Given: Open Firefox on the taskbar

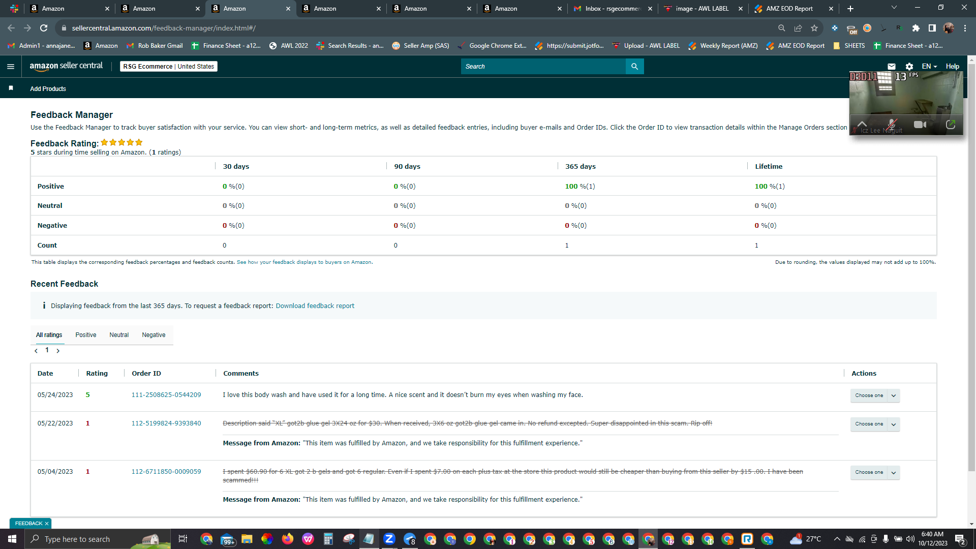Looking at the screenshot, I should (288, 539).
